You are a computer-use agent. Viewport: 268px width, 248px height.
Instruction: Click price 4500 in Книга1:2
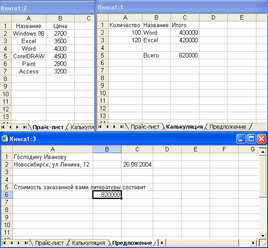pyautogui.click(x=60, y=56)
